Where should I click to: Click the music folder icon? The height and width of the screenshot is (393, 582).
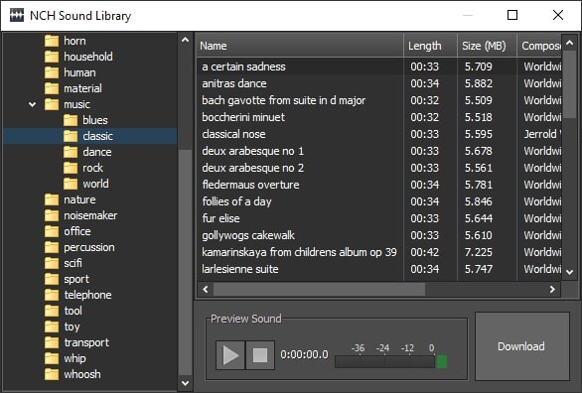(x=52, y=104)
